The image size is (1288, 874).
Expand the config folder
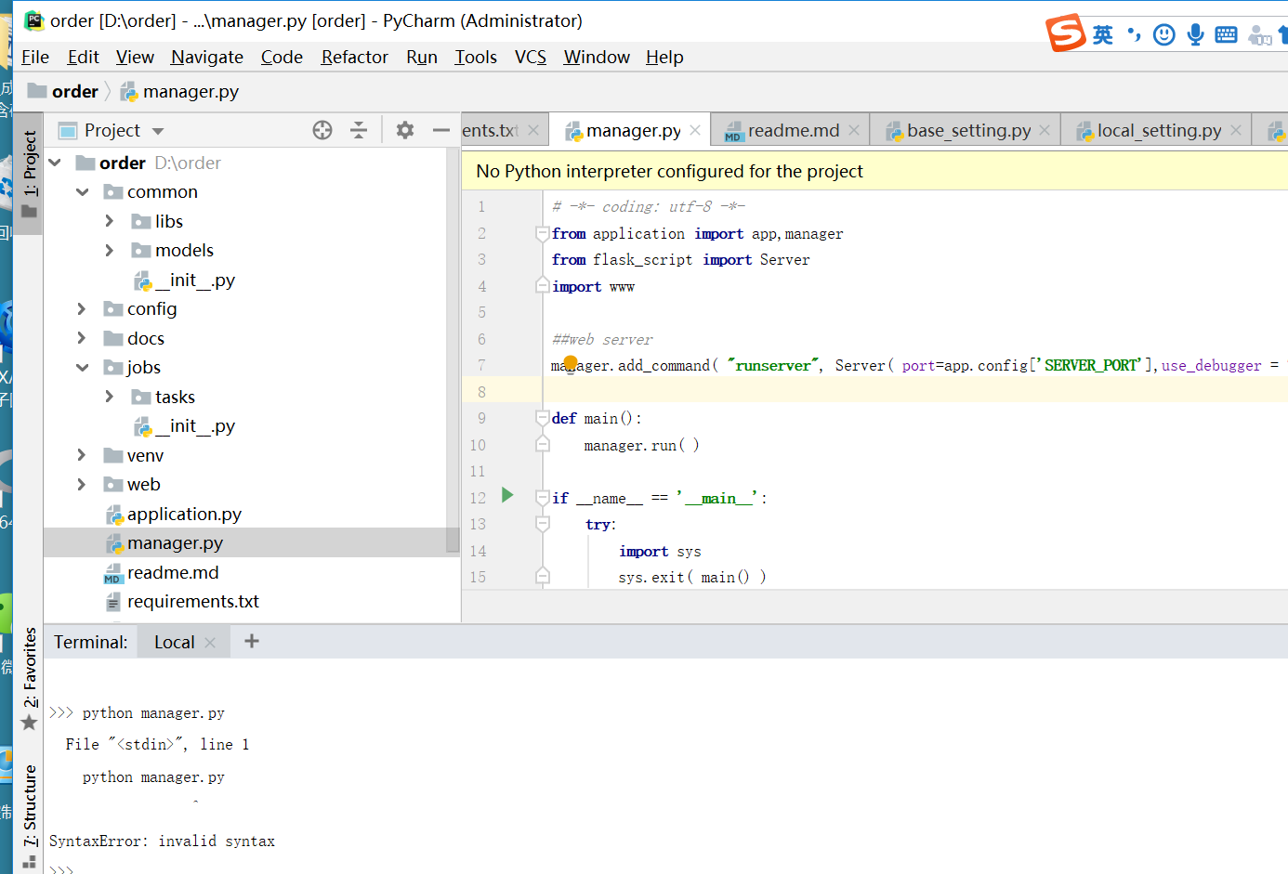[82, 309]
